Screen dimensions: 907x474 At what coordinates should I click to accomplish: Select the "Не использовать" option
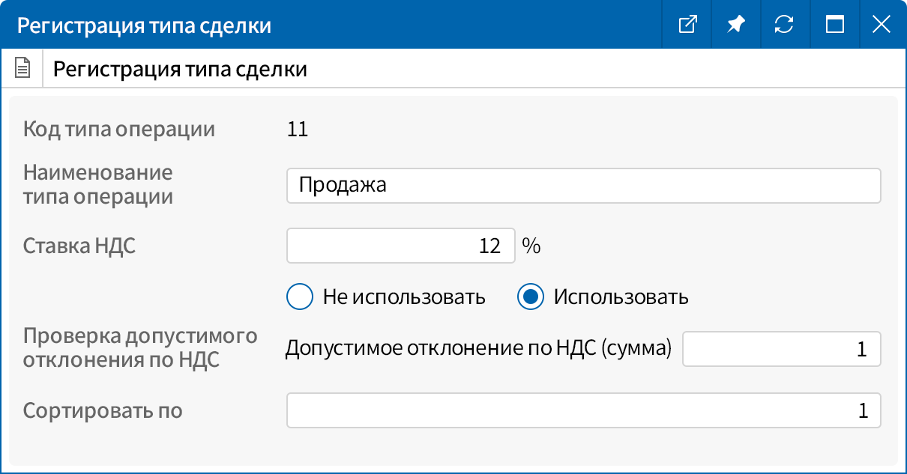pyautogui.click(x=299, y=297)
